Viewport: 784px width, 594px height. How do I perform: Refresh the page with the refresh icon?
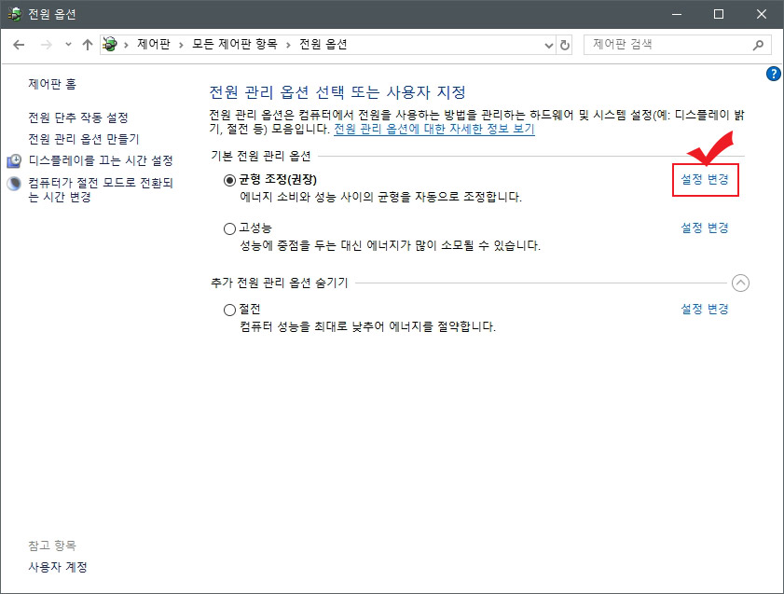pyautogui.click(x=565, y=45)
